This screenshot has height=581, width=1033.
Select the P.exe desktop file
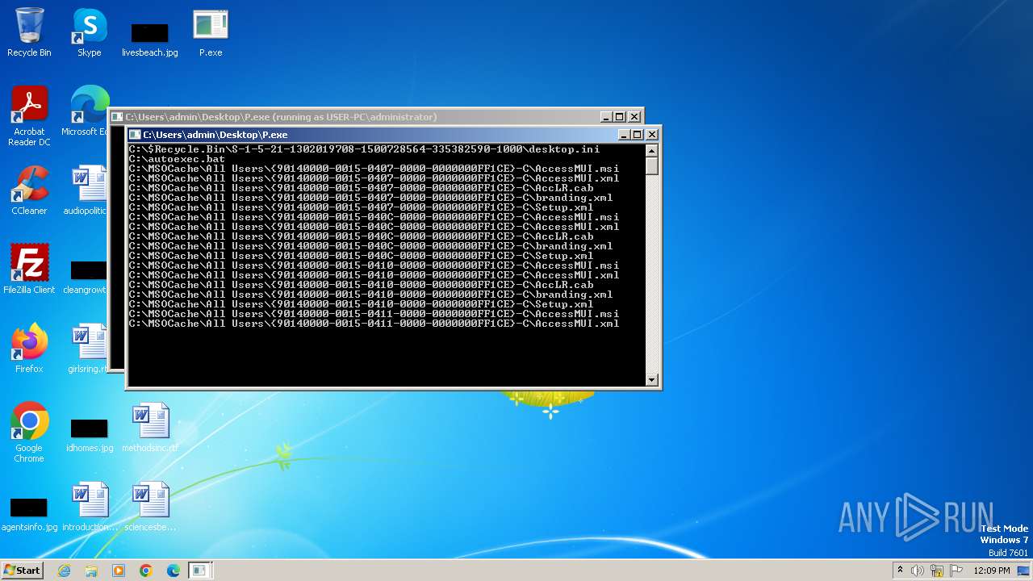(211, 33)
